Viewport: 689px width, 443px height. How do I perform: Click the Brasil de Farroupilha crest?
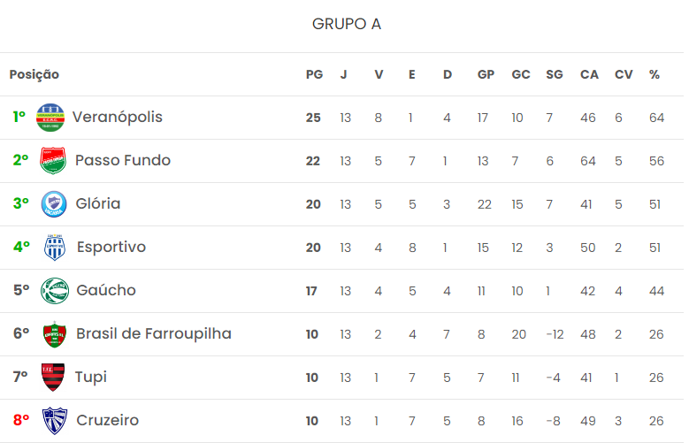55,334
